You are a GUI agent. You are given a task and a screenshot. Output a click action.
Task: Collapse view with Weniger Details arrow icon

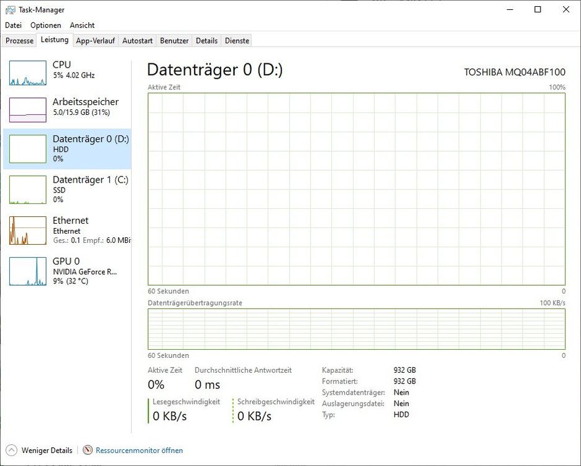click(11, 450)
